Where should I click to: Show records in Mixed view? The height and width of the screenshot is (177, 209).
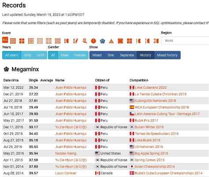tap(97, 55)
